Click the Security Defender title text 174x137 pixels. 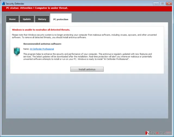[15, 4]
